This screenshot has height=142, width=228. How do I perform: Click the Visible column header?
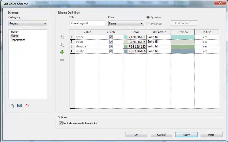111,32
